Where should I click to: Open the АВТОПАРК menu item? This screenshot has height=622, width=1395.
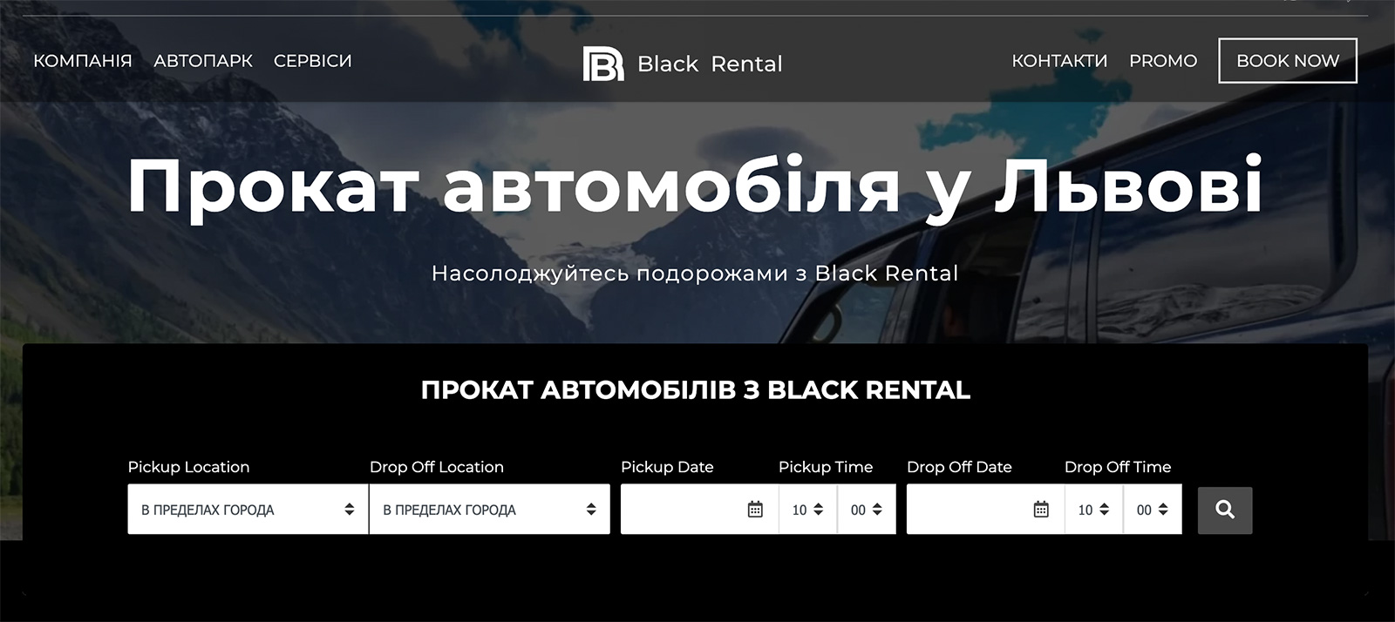coord(203,61)
